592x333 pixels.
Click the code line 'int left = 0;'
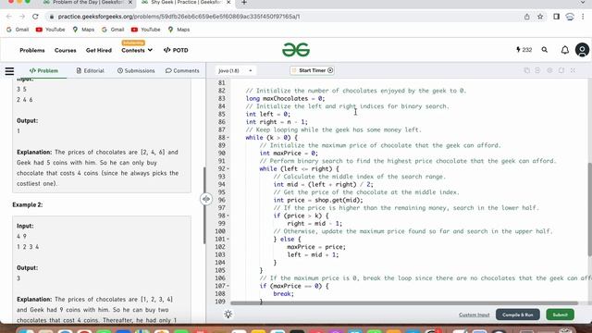(x=268, y=114)
